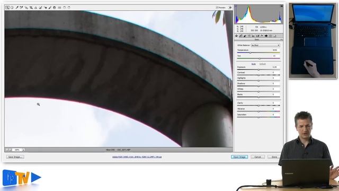The image size is (339, 191).
Task: Click the Auto tone link
Action: click(254, 64)
